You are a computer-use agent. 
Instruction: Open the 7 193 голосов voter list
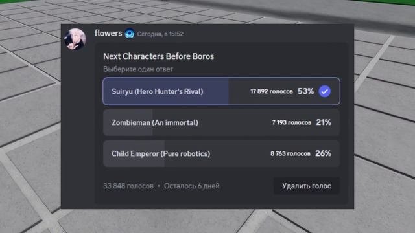pyautogui.click(x=292, y=122)
